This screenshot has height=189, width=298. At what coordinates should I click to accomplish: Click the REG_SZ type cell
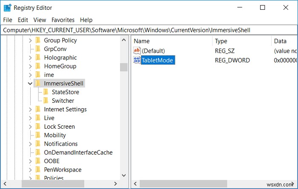click(225, 51)
